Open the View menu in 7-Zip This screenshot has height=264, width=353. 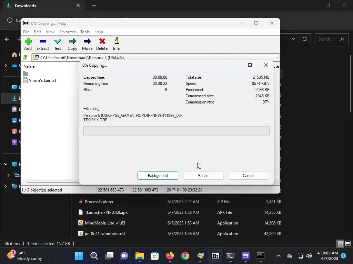click(50, 32)
